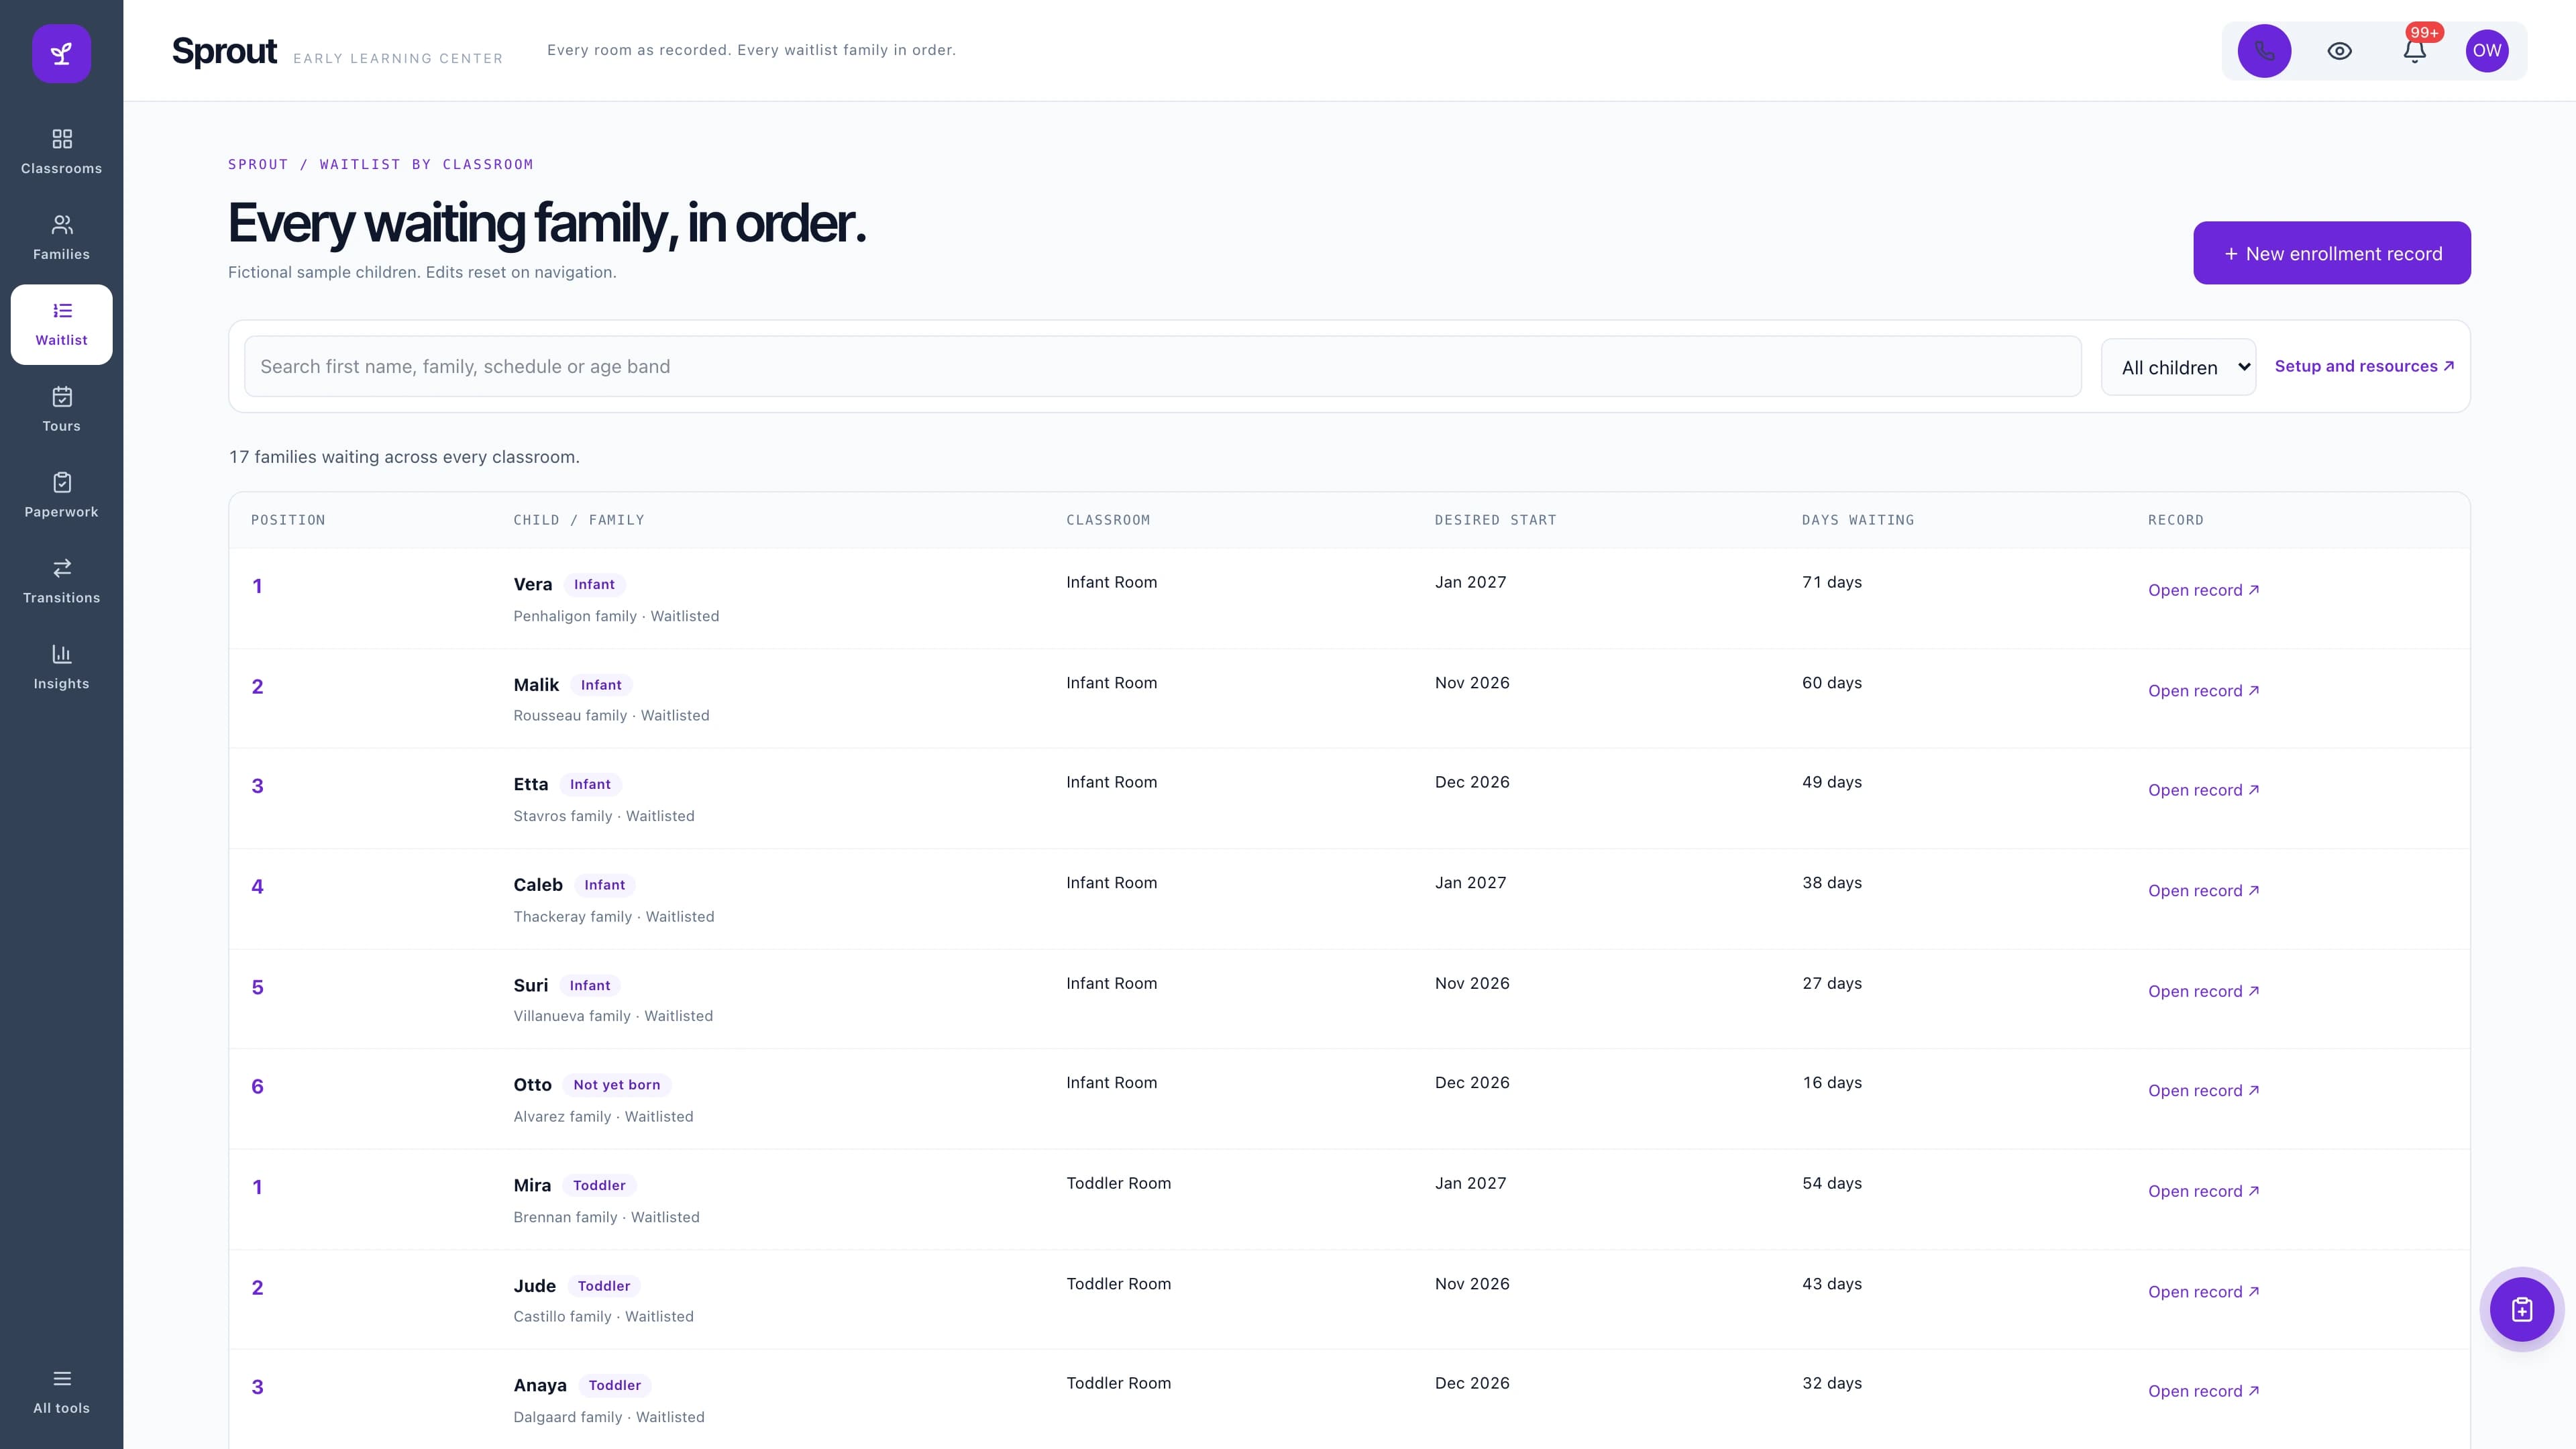Click the purple phone call icon

coord(2264,51)
